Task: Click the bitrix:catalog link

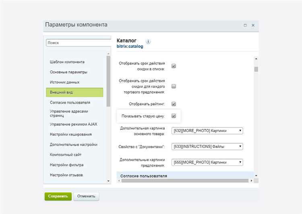Action: point(130,46)
